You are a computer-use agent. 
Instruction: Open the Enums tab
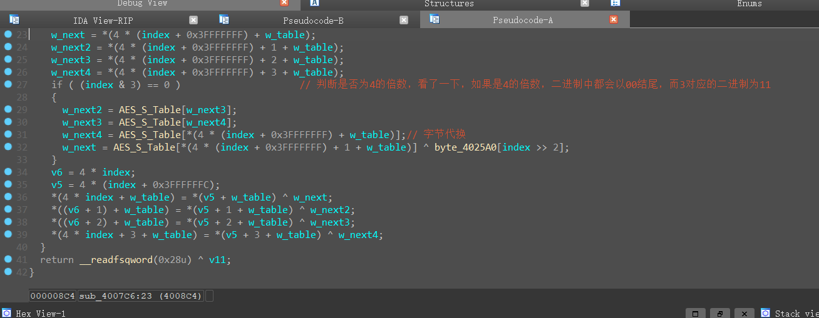(749, 4)
